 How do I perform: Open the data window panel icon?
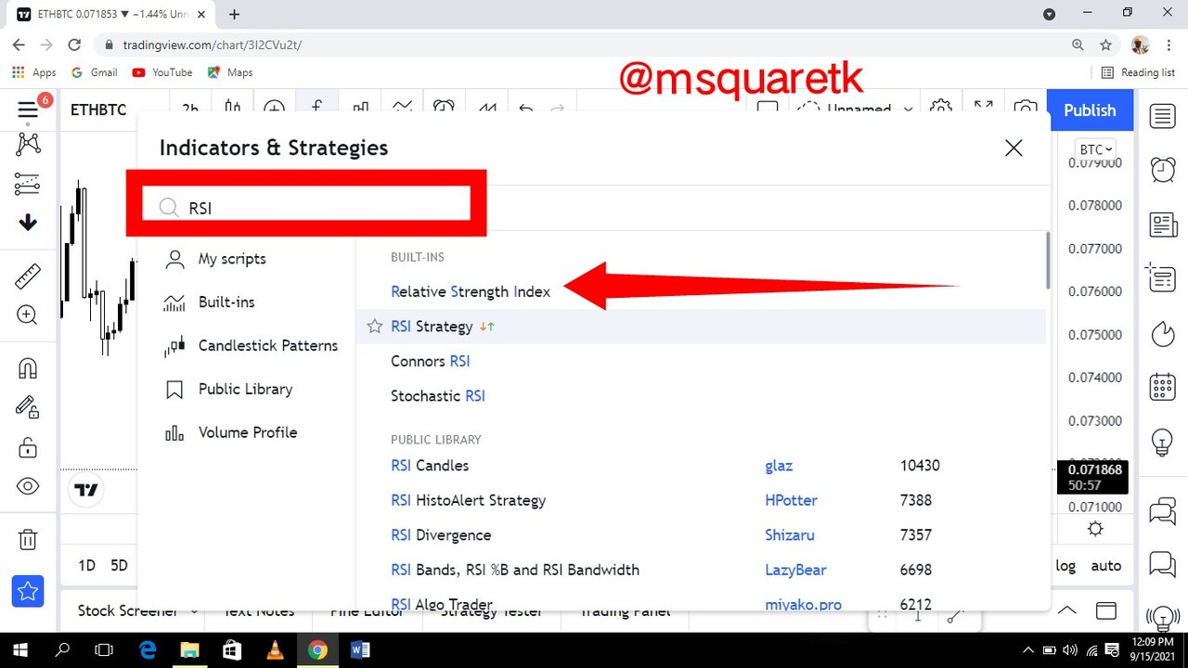(1162, 276)
